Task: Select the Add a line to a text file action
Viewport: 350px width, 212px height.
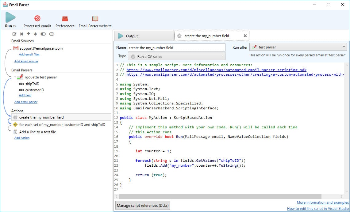Action: (x=37, y=132)
